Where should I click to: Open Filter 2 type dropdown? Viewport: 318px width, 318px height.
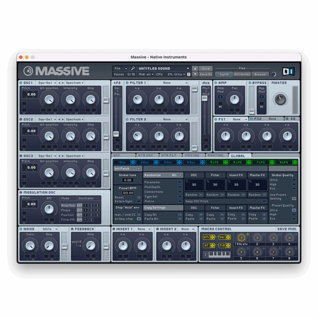(x=169, y=119)
